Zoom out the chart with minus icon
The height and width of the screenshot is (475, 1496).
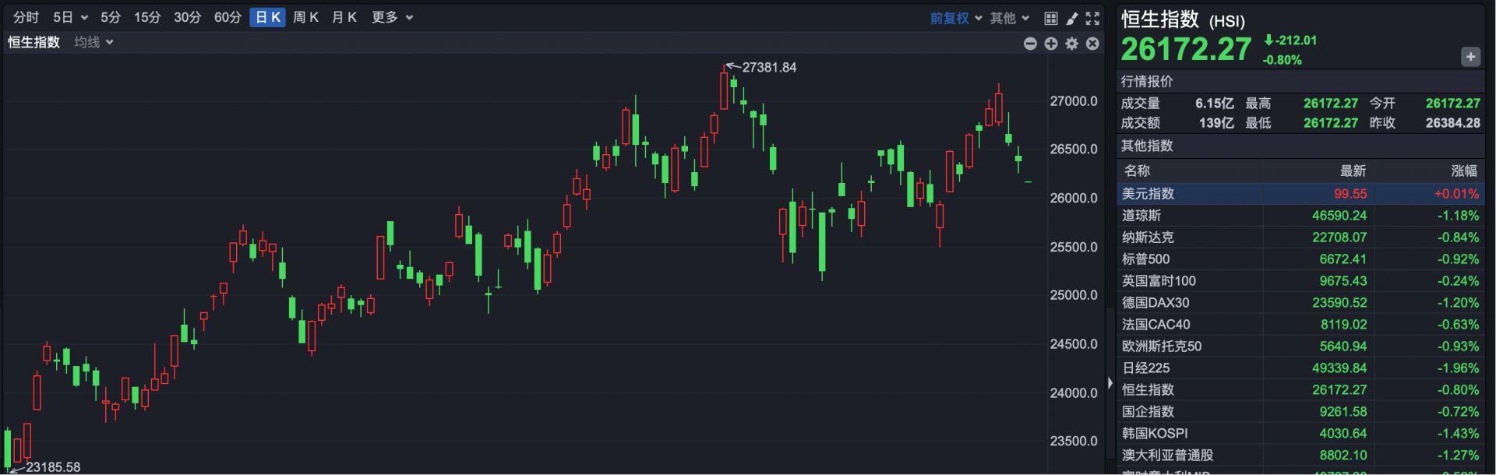pos(1030,44)
